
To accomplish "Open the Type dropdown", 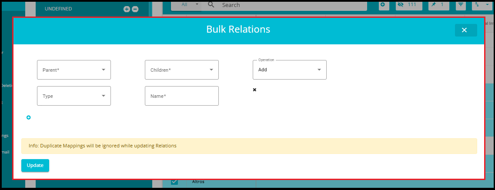I will click(x=74, y=96).
